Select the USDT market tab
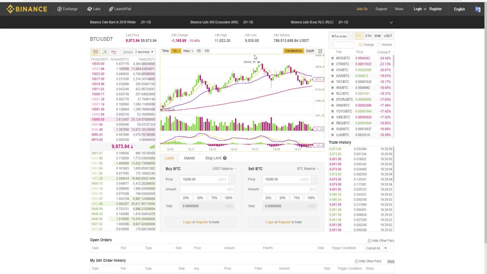487x274 pixels. click(388, 36)
